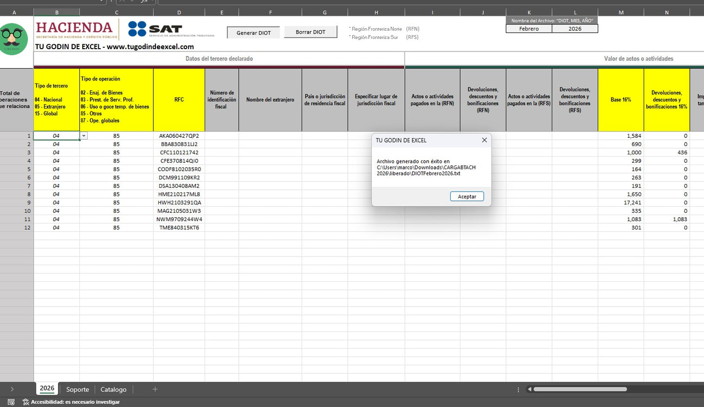Click the scrollbar options three-dot handle

(518, 389)
